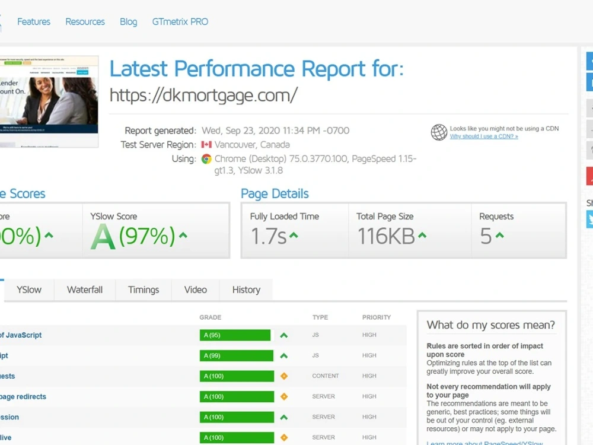Viewport: 593px width, 445px height.
Task: Click the Fully Loaded Time up arrow
Action: [x=294, y=236]
